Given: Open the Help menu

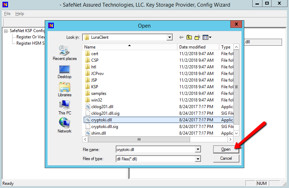Looking at the screenshot, I should pos(20,14).
